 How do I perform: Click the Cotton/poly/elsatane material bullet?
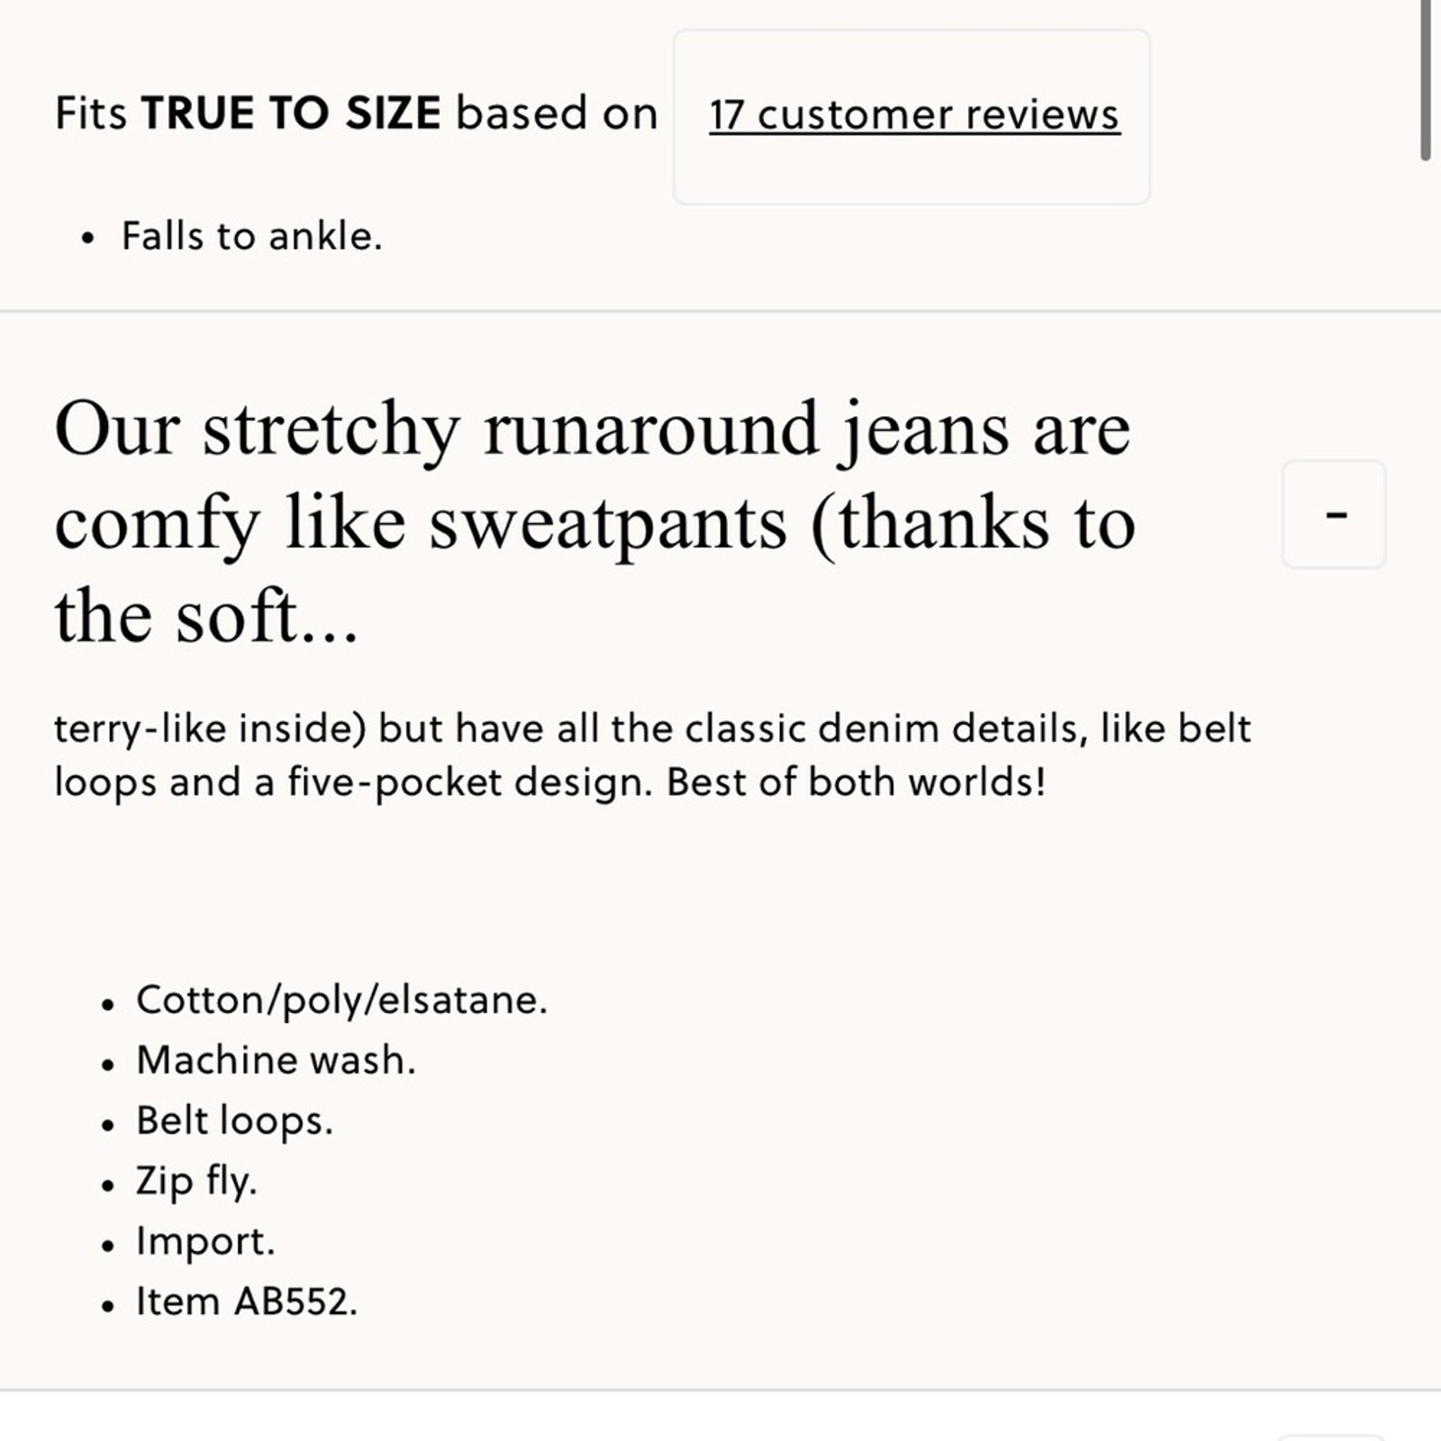pyautogui.click(x=341, y=1001)
